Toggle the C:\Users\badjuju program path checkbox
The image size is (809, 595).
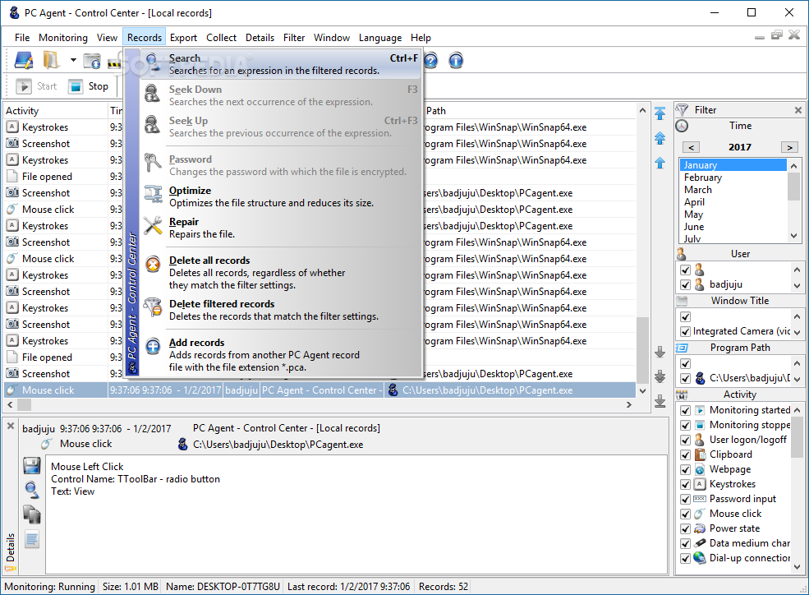[685, 379]
